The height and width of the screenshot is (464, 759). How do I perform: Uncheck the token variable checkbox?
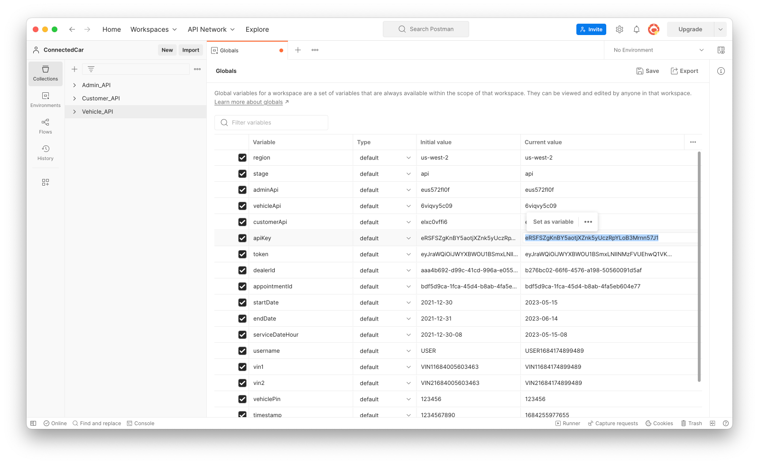(x=242, y=254)
